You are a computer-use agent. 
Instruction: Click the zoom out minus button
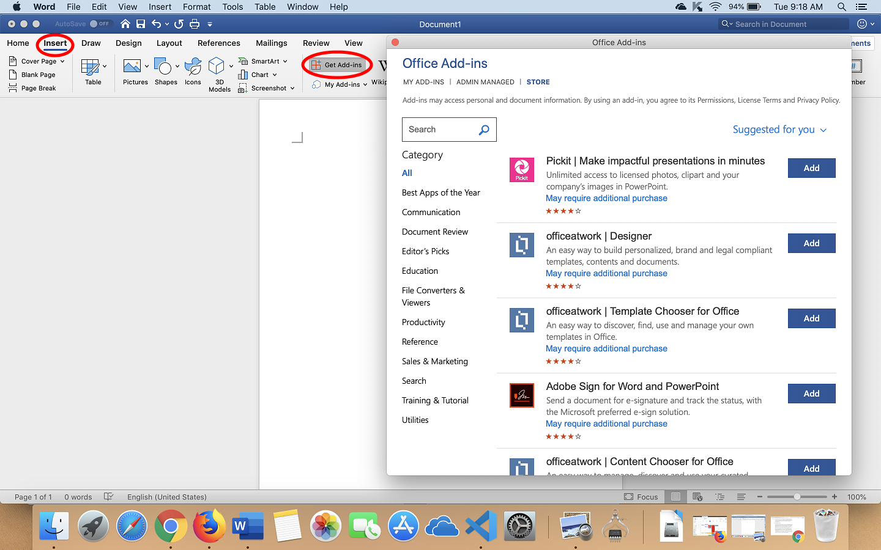tap(760, 497)
